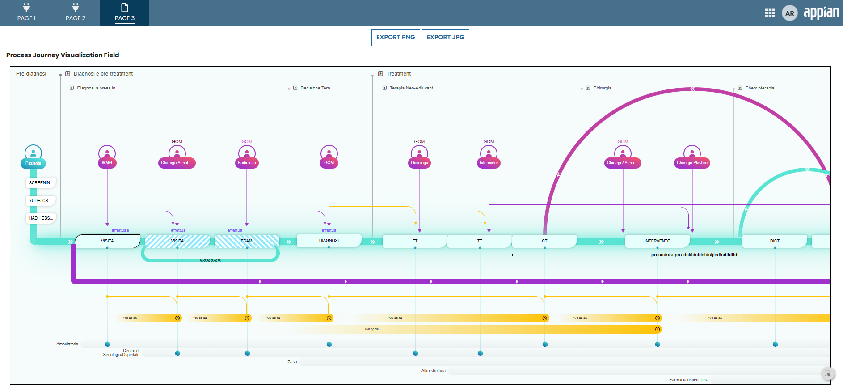Click the Oncologo actor icon
This screenshot has height=386, width=843.
click(x=419, y=153)
